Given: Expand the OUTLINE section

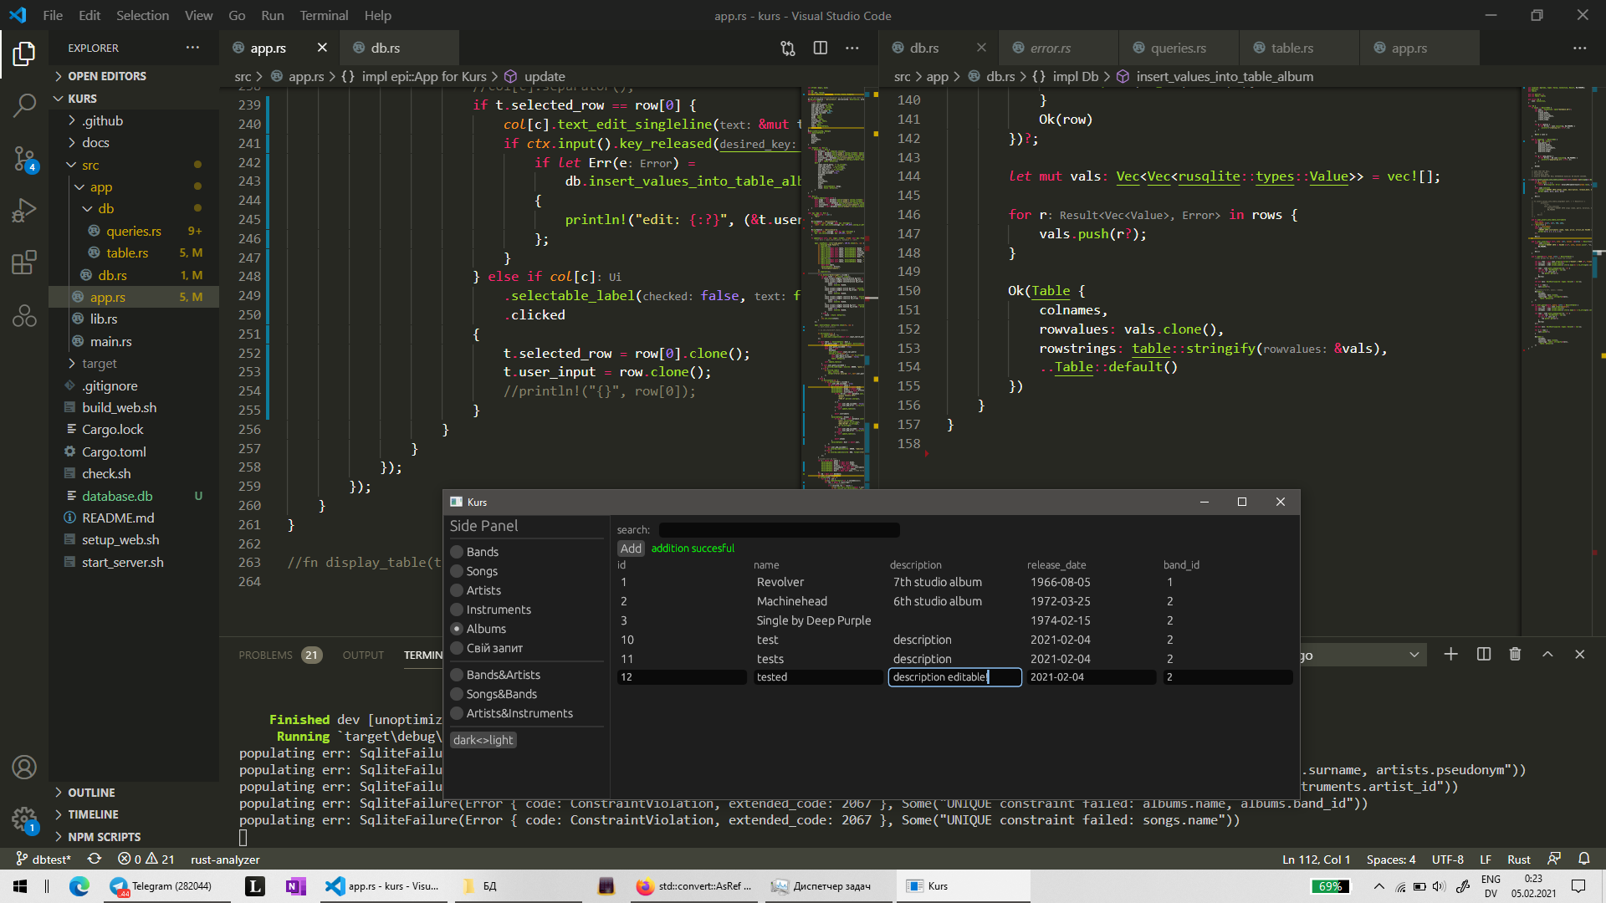Looking at the screenshot, I should pyautogui.click(x=134, y=793).
